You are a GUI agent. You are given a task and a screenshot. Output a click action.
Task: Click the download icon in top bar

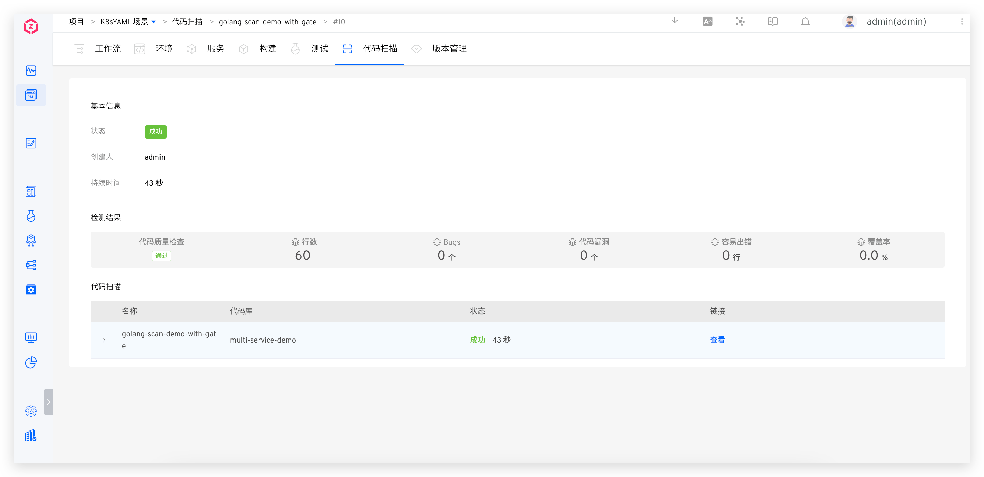tap(674, 21)
